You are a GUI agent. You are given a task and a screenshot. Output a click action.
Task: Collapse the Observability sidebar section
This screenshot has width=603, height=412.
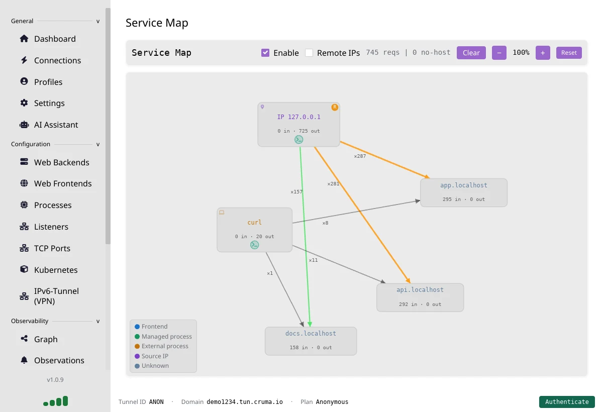pyautogui.click(x=98, y=321)
